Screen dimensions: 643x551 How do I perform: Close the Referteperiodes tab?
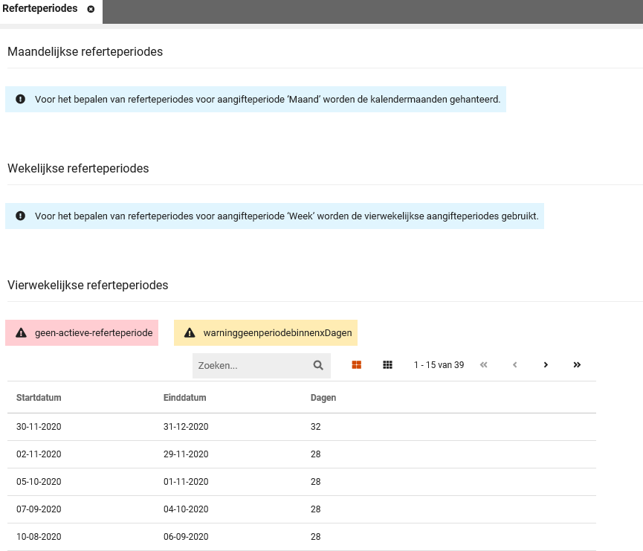(x=91, y=9)
